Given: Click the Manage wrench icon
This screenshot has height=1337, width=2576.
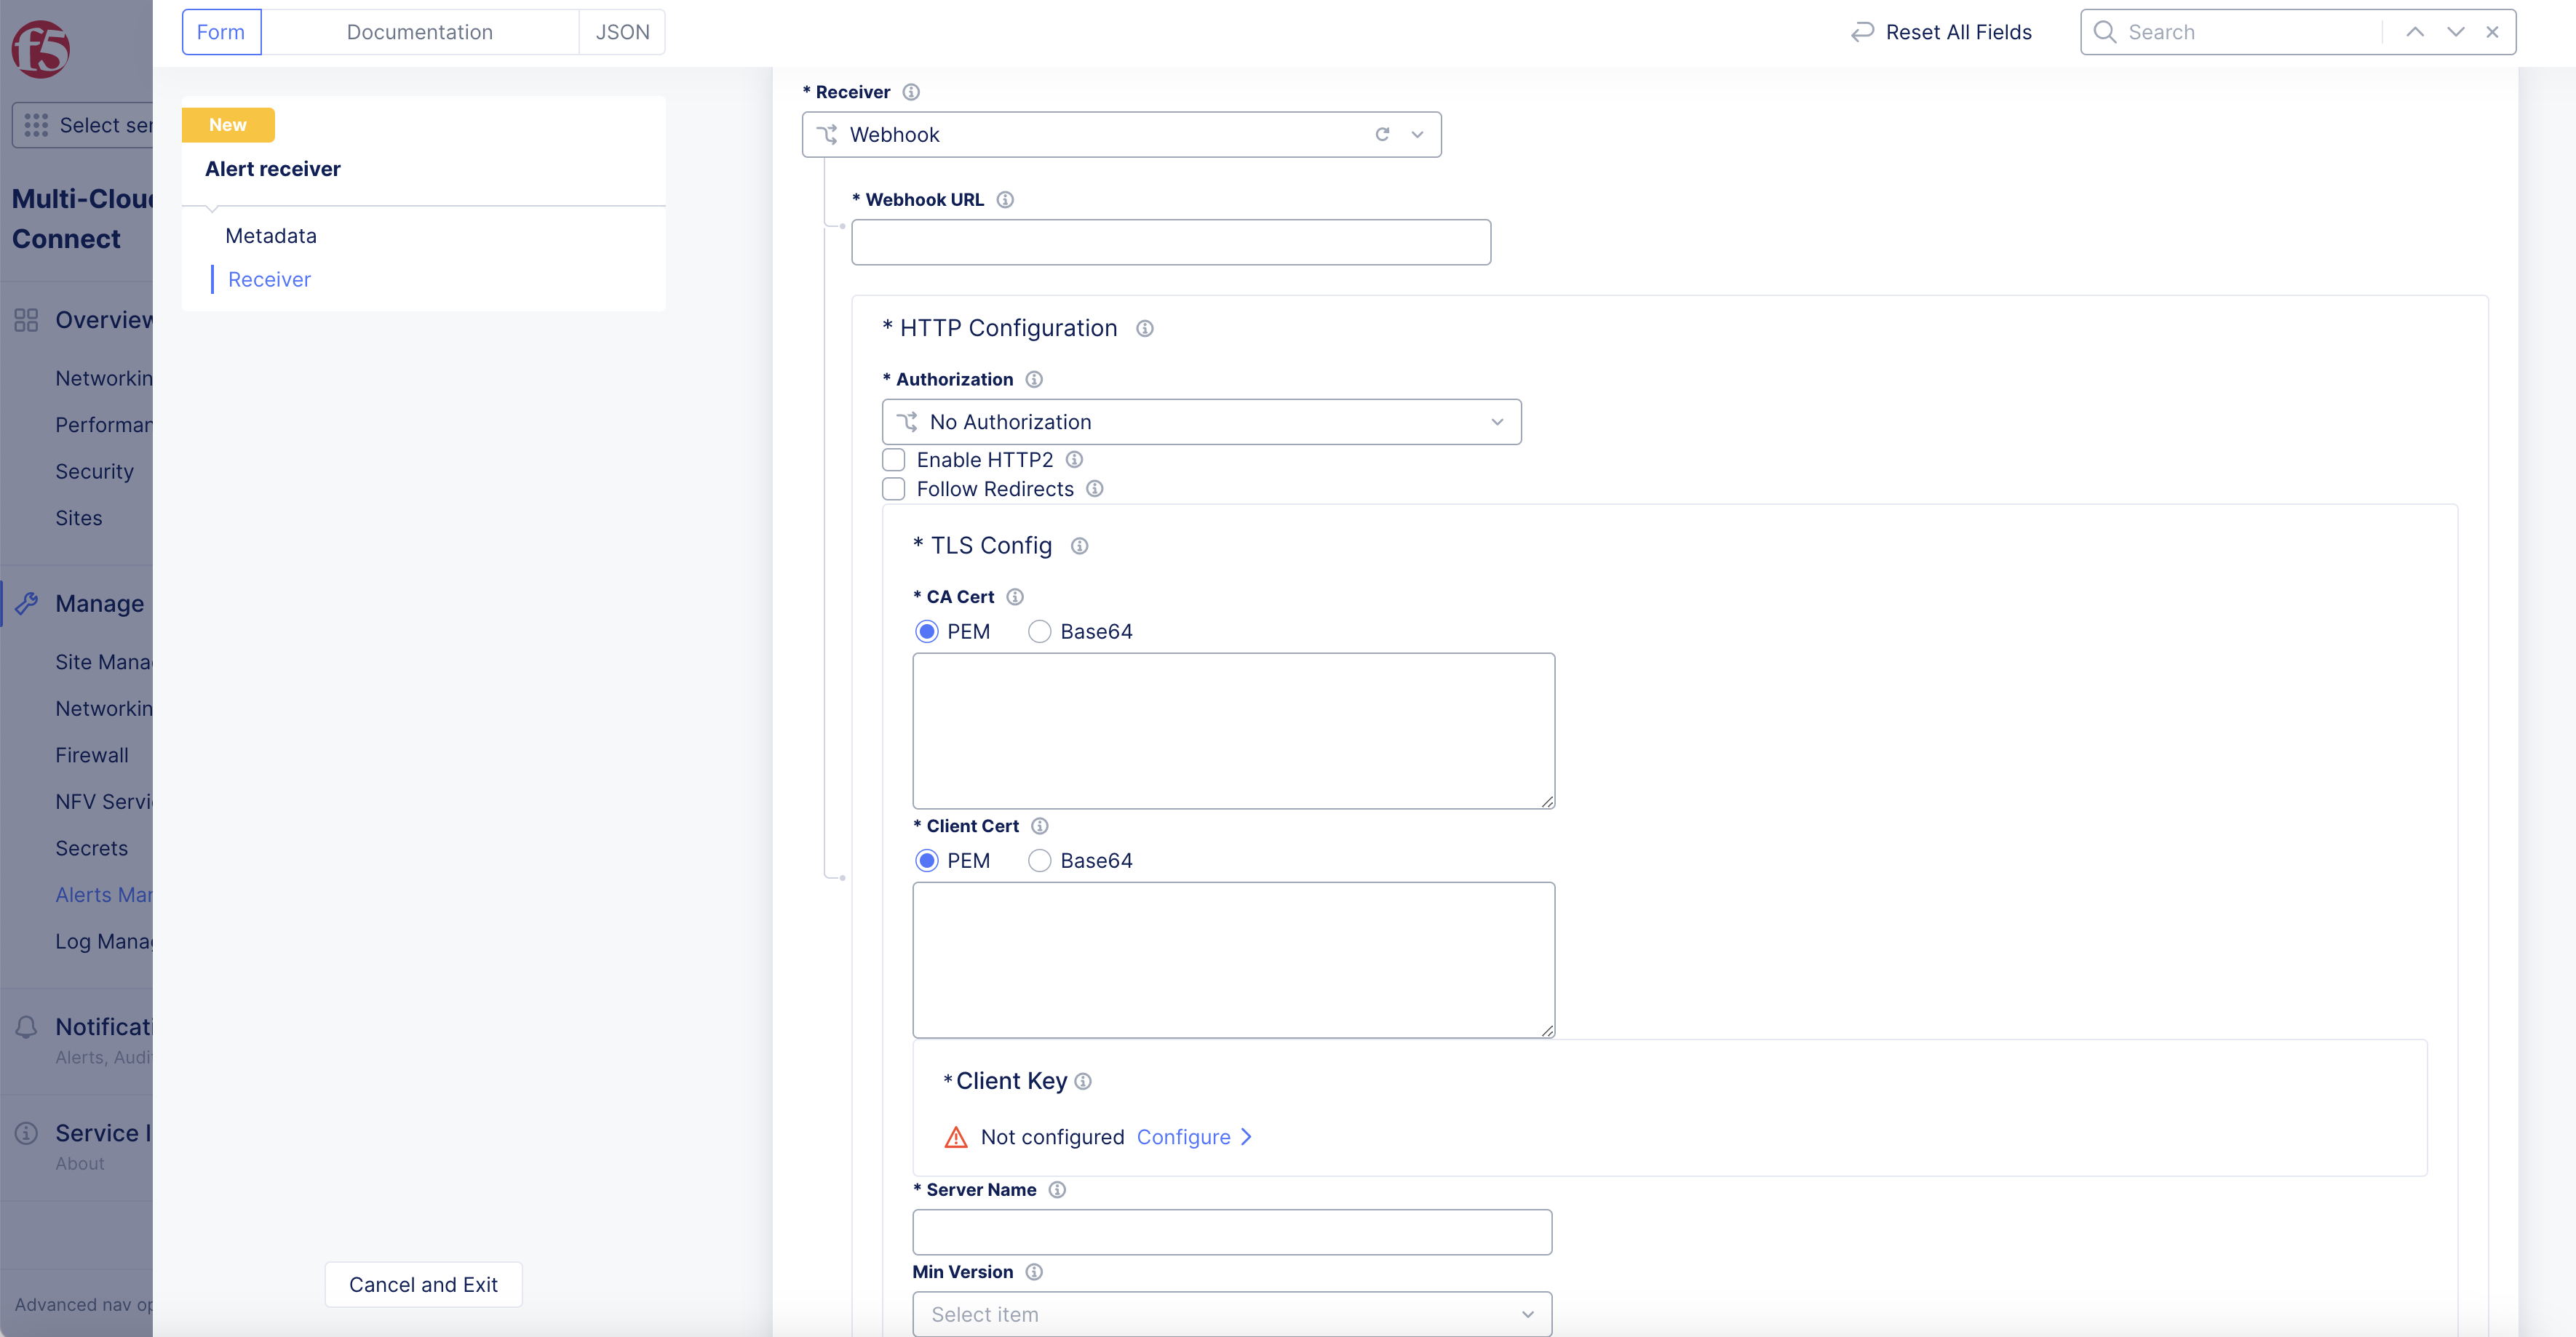Looking at the screenshot, I should [x=26, y=603].
